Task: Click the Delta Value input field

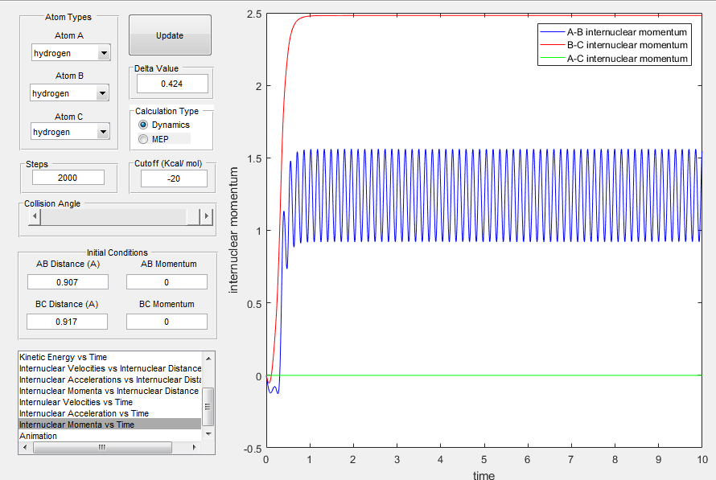Action: click(x=172, y=84)
